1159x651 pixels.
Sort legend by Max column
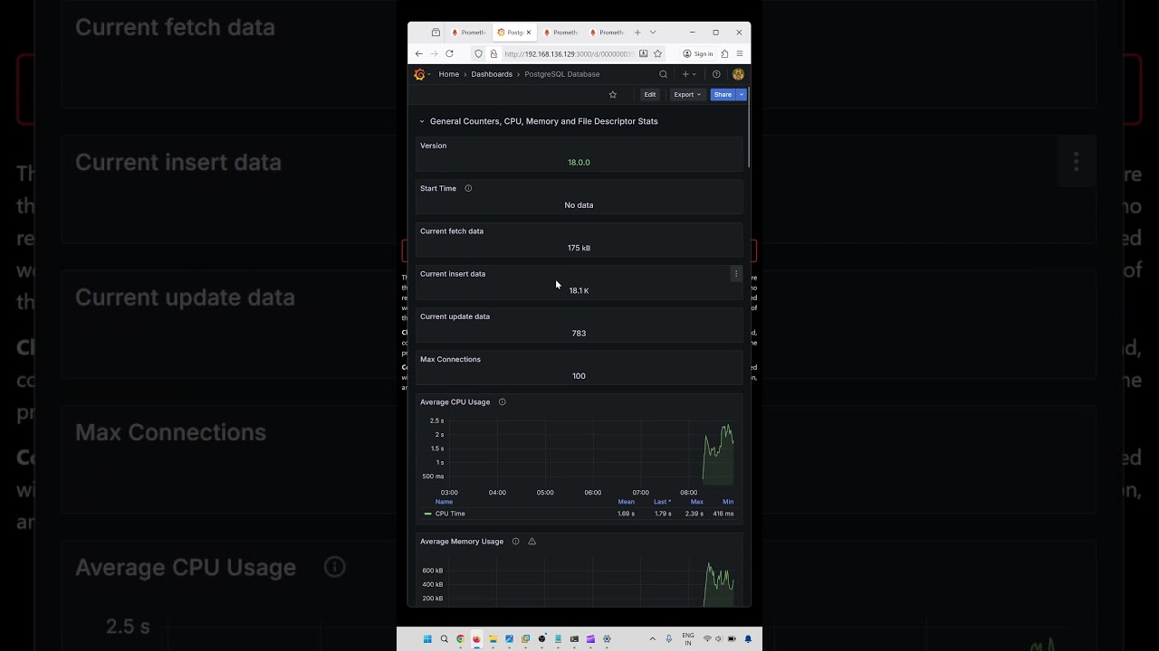click(x=696, y=502)
